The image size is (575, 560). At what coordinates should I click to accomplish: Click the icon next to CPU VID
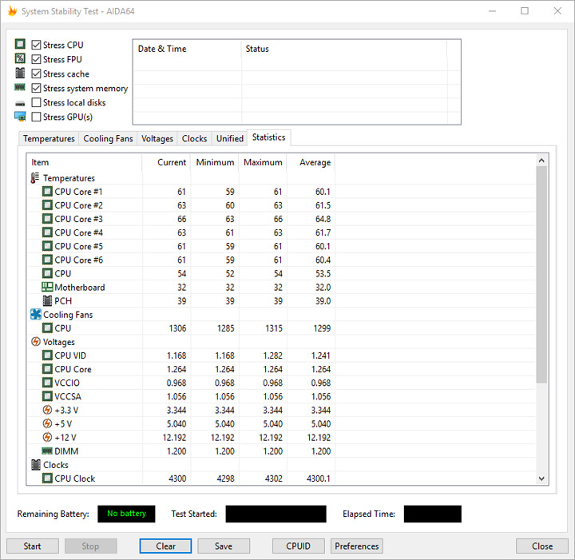[47, 355]
